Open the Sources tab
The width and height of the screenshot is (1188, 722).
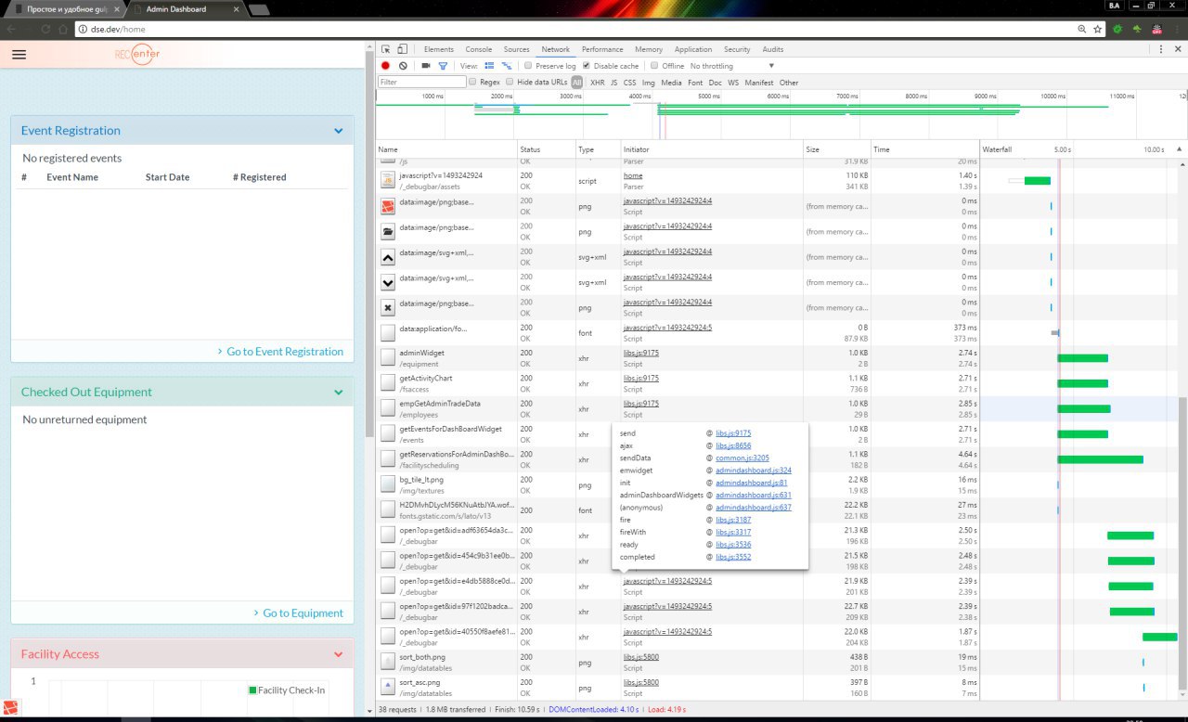[517, 49]
